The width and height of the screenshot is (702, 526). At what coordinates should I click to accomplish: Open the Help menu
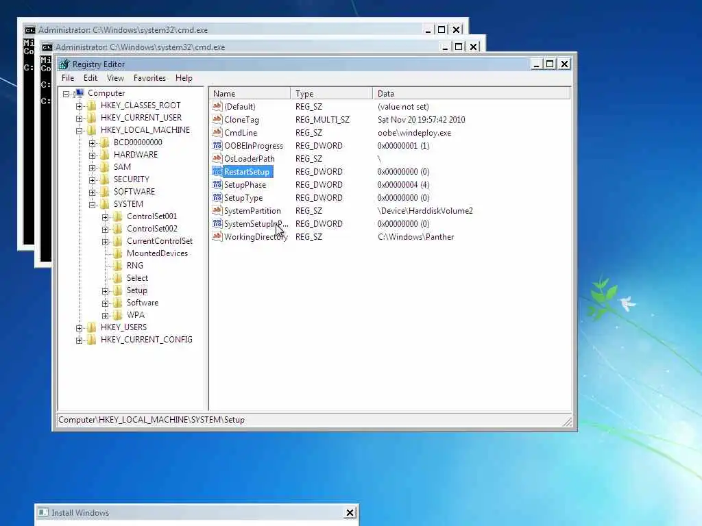[x=184, y=78]
